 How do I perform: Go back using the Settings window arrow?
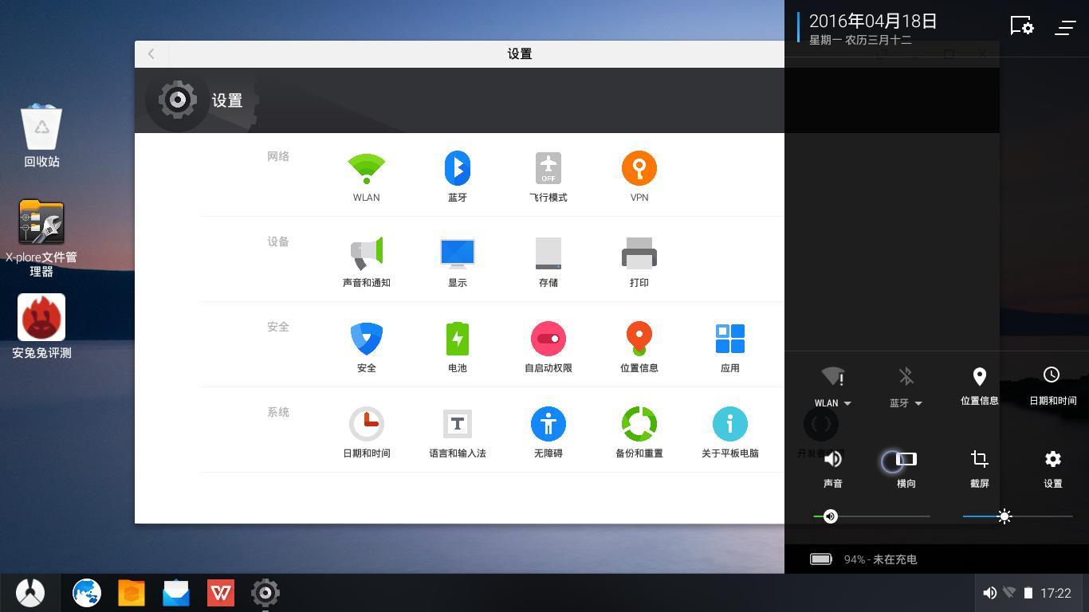151,54
